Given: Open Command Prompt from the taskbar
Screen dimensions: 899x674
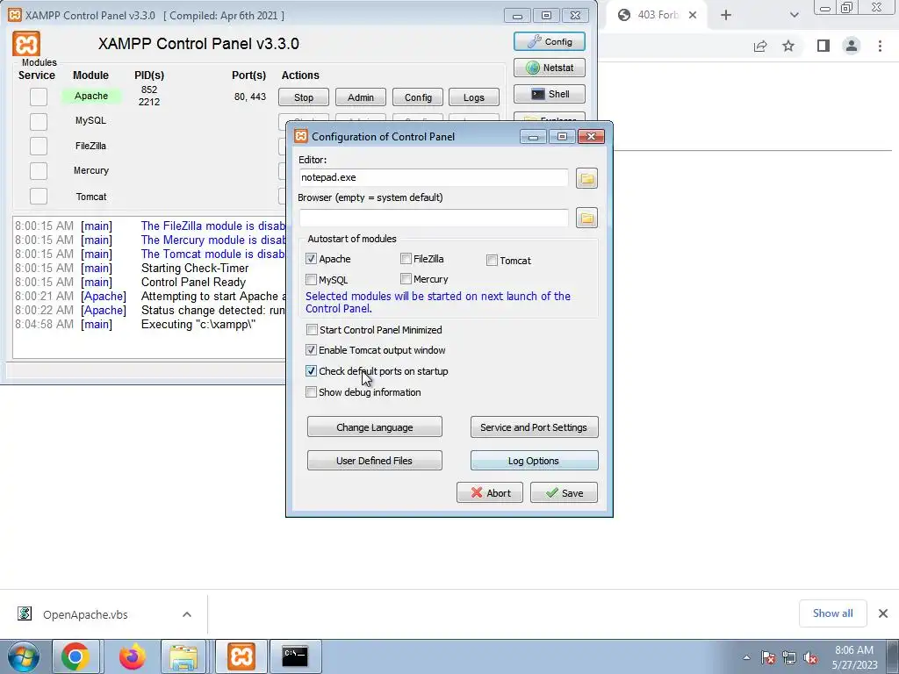Looking at the screenshot, I should tap(295, 656).
